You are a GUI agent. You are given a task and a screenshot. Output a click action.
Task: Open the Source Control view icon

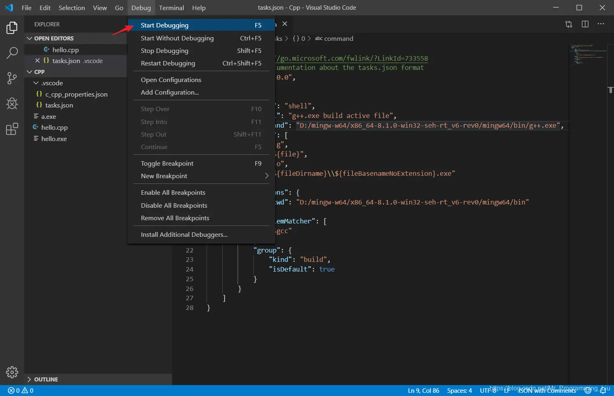pos(12,78)
